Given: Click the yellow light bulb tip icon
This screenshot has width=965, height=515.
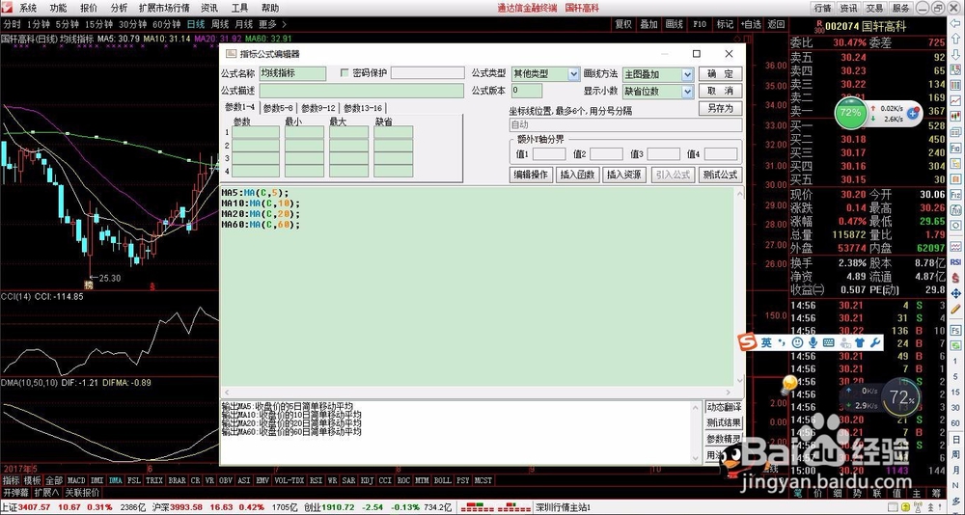Looking at the screenshot, I should 788,385.
